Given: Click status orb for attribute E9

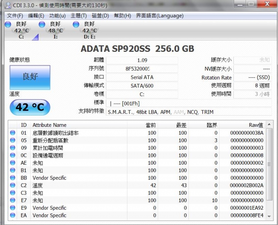Looking at the screenshot, I should [x=13, y=208].
